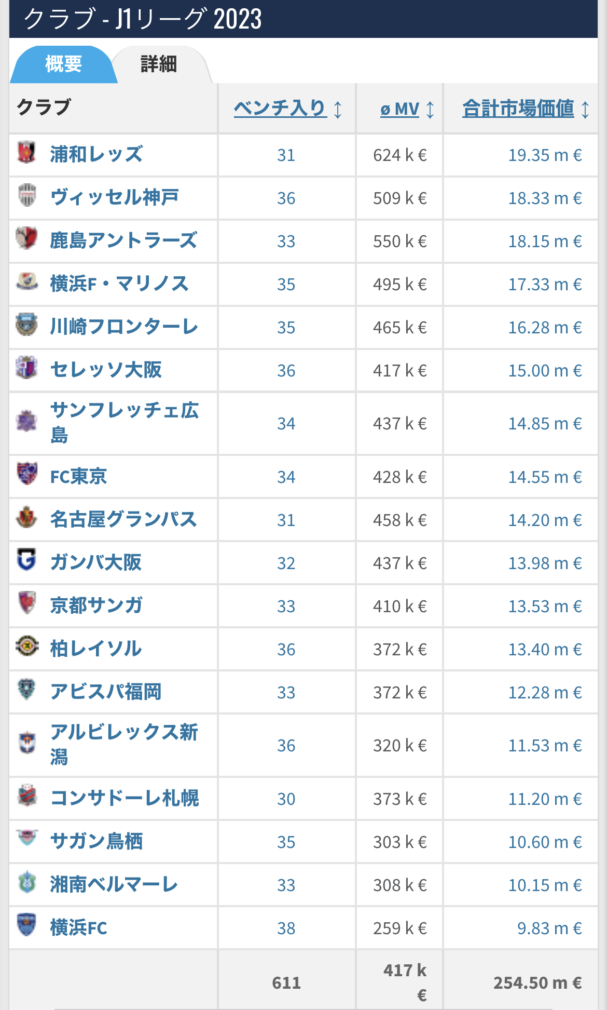Screen dimensions: 607x1010
Task: Click the Vissel Kobe club crest icon
Action: (27, 196)
